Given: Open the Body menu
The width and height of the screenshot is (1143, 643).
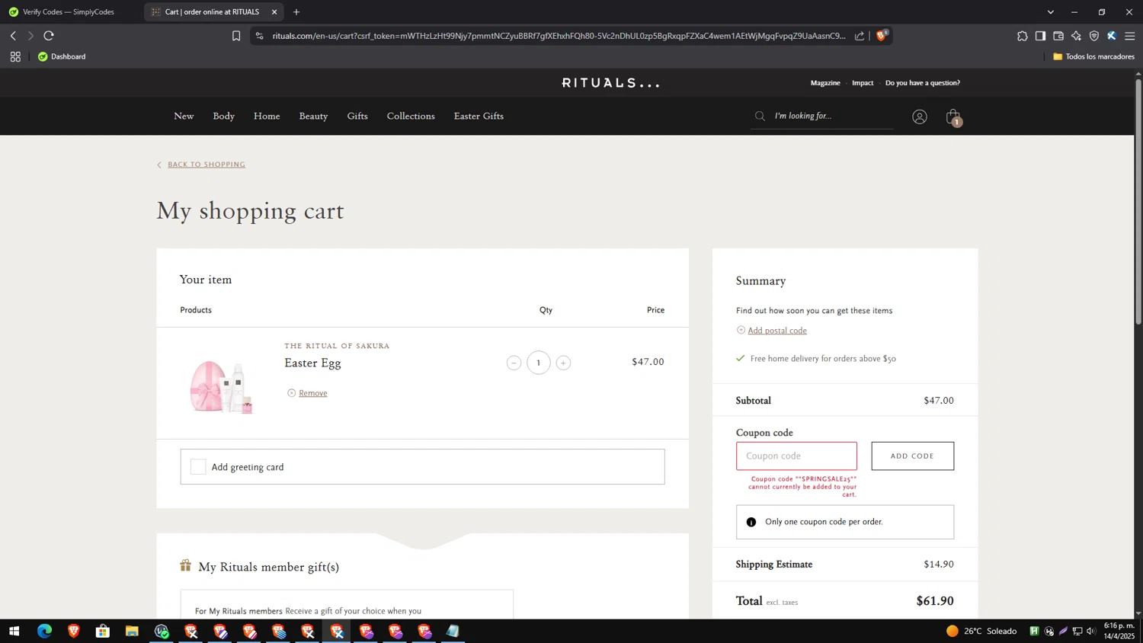Looking at the screenshot, I should [x=223, y=116].
